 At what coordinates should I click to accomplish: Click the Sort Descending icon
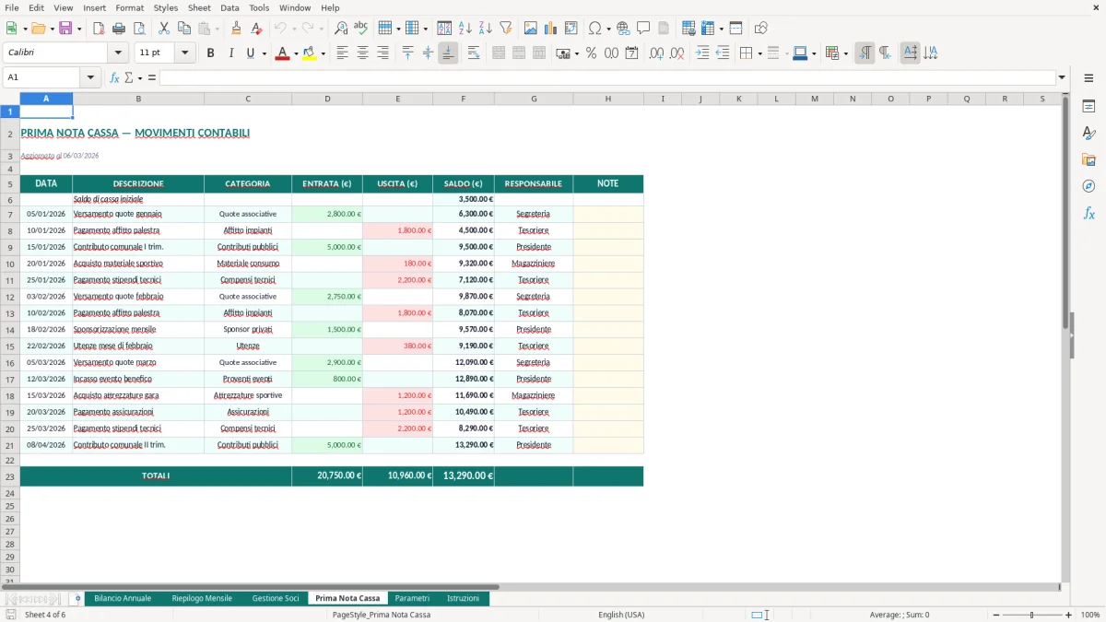point(485,29)
